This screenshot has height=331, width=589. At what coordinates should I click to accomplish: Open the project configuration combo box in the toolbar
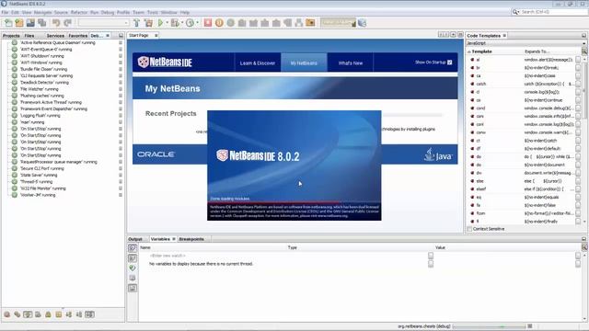pos(104,23)
